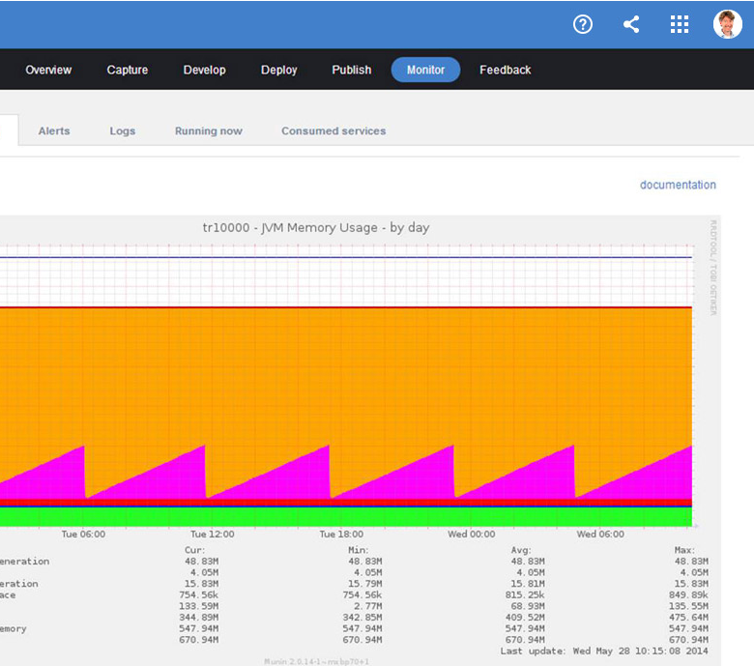This screenshot has width=754, height=666.
Task: Open the user profile avatar
Action: coord(727,24)
